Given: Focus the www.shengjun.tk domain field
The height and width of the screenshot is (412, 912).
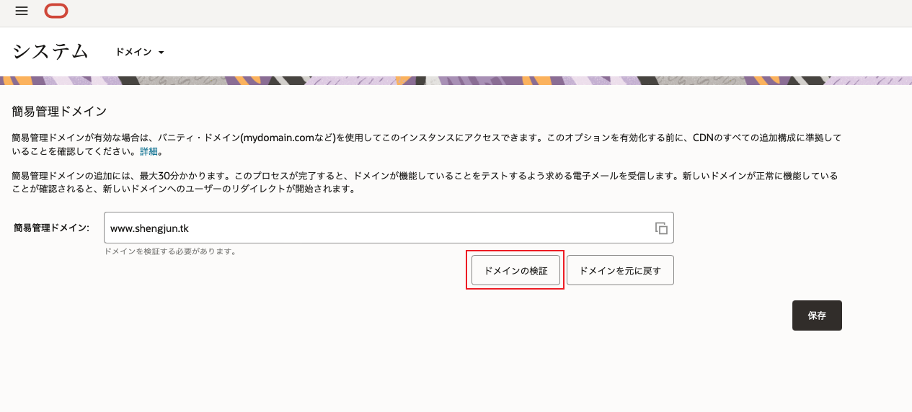Looking at the screenshot, I should pyautogui.click(x=389, y=228).
